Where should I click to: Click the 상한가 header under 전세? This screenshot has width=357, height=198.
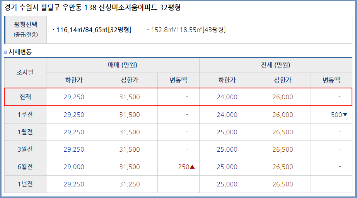[x=283, y=80]
